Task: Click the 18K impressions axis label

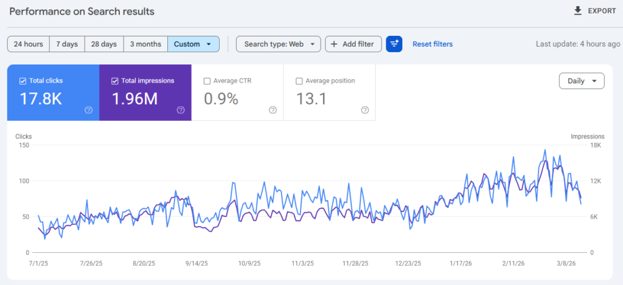Action: click(595, 145)
